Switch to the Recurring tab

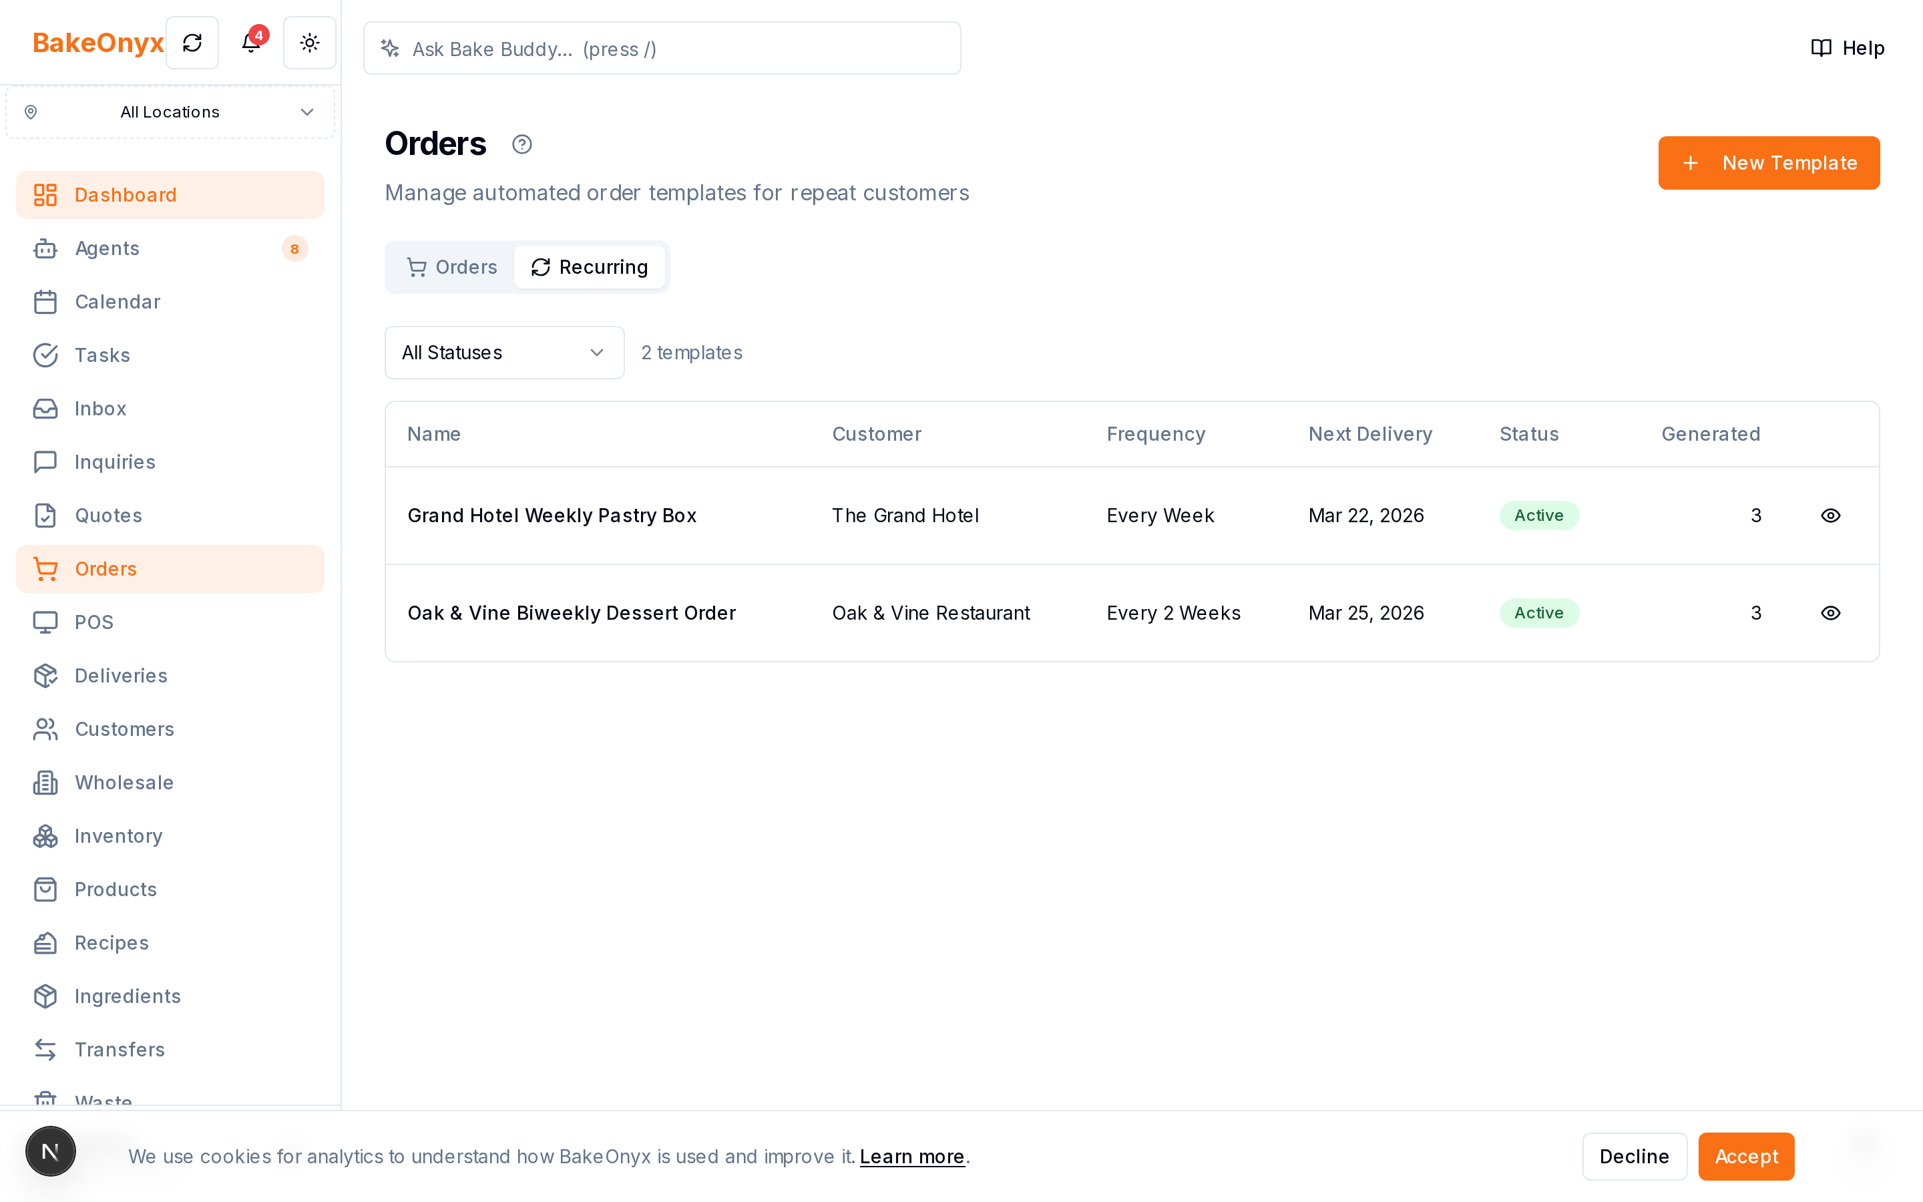(x=589, y=267)
